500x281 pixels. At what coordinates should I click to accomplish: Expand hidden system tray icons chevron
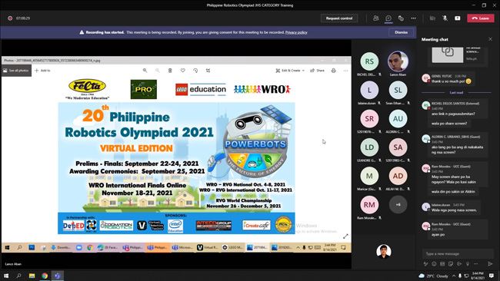point(453,276)
